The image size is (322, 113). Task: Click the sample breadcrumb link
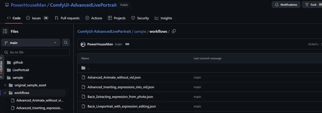tap(140, 32)
